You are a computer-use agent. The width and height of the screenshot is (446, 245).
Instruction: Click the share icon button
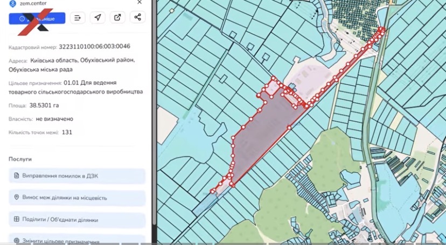coord(138,17)
